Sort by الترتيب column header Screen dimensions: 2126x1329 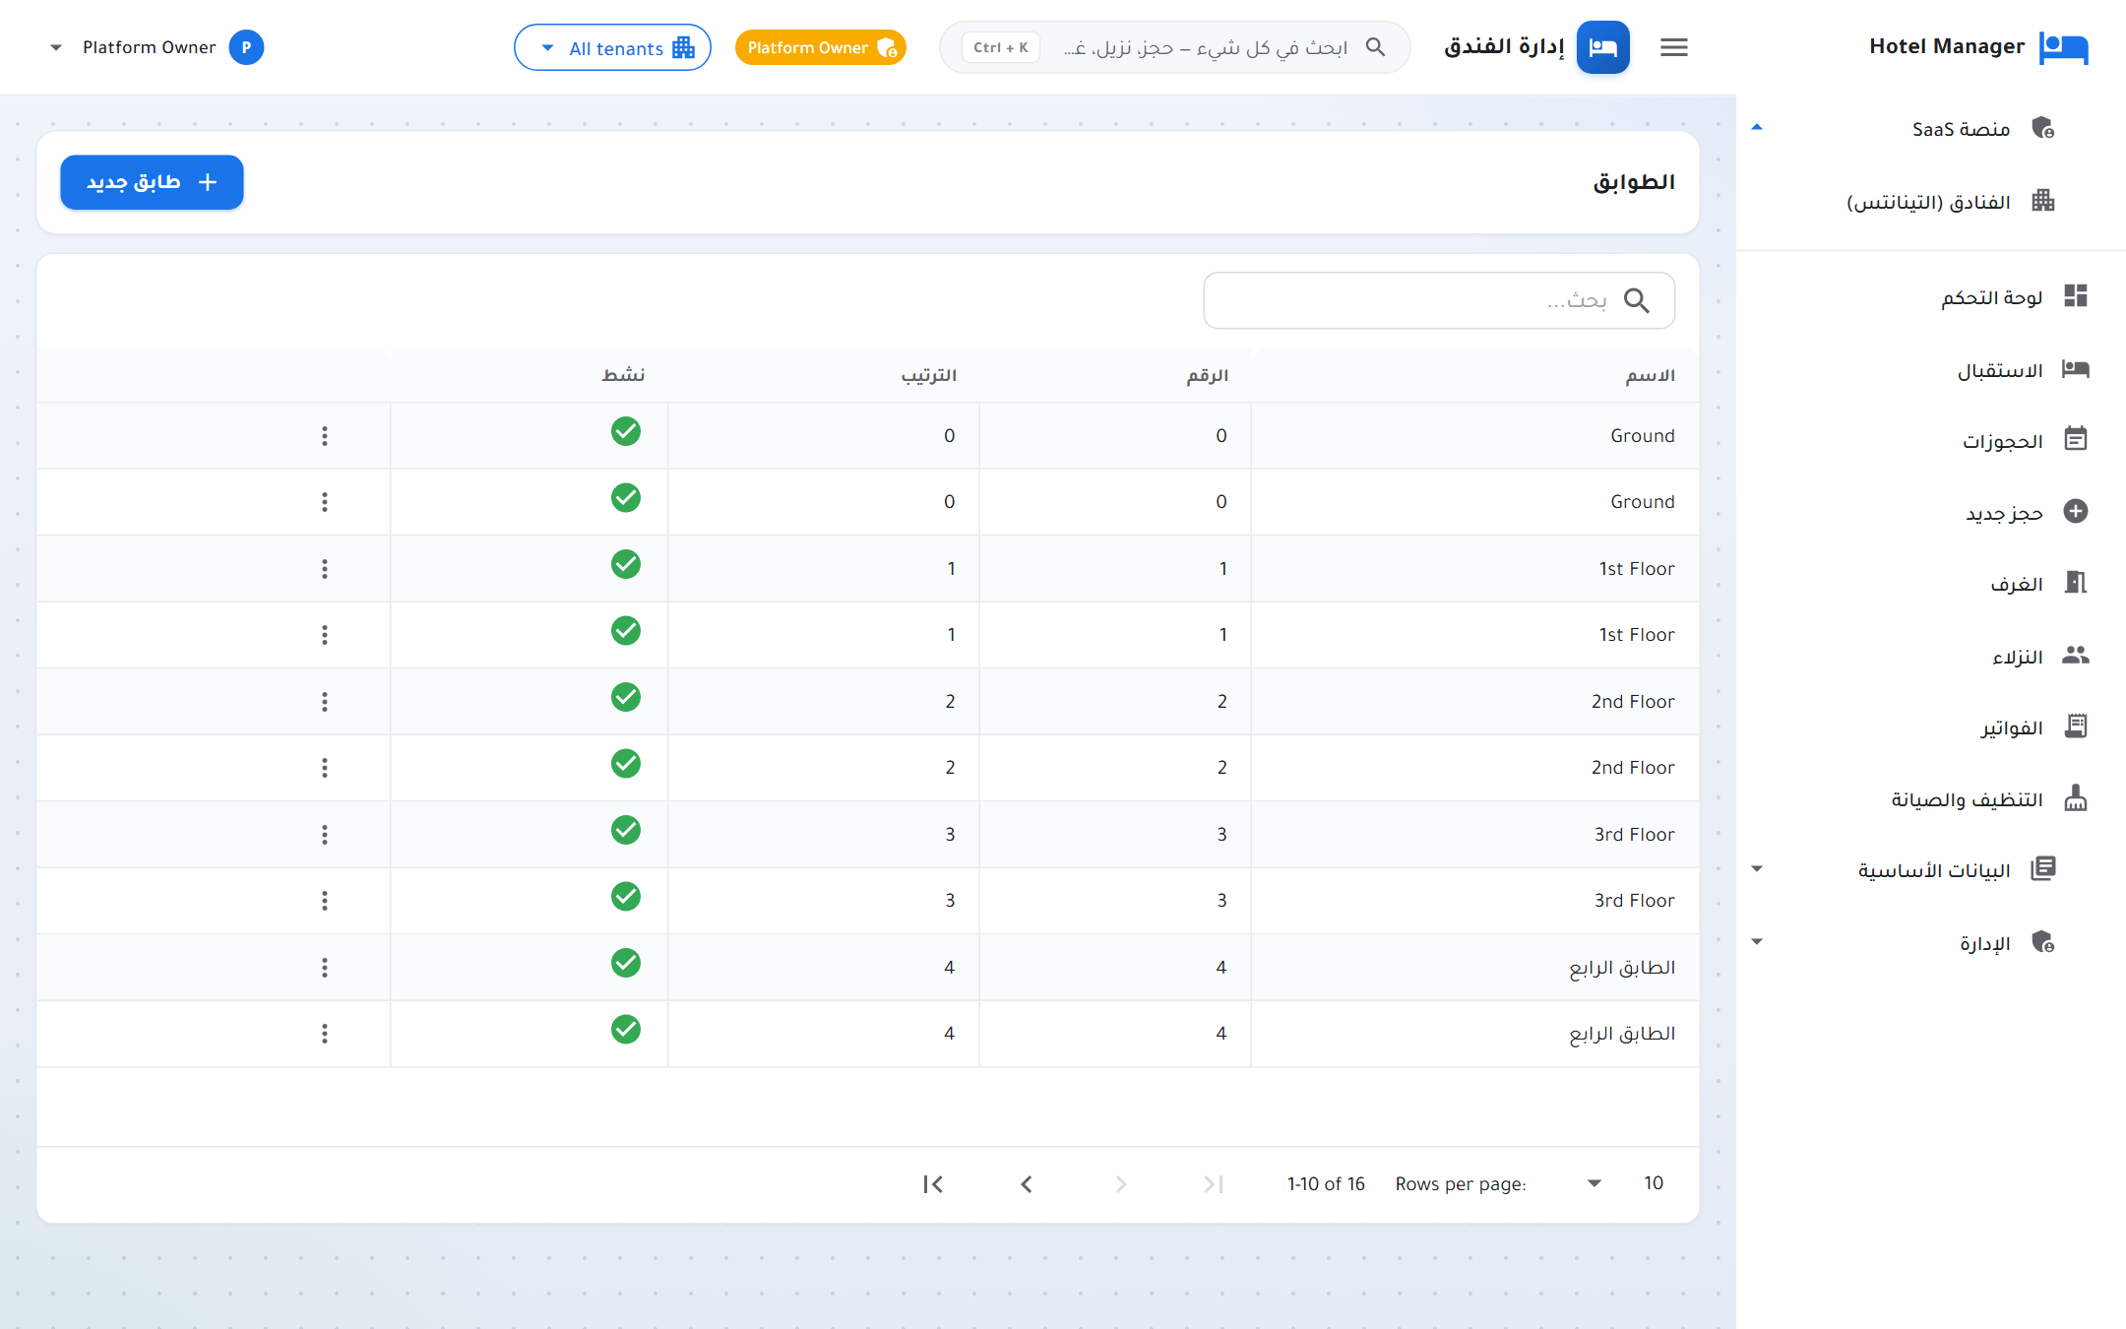(928, 375)
